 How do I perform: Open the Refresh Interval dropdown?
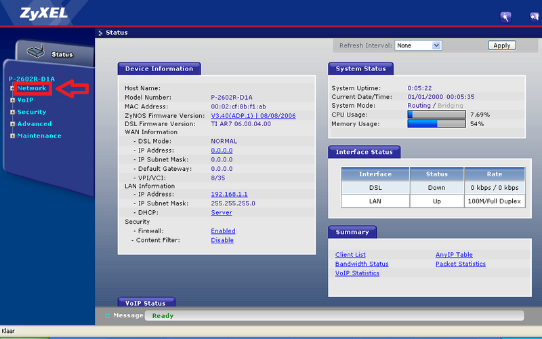coord(418,45)
